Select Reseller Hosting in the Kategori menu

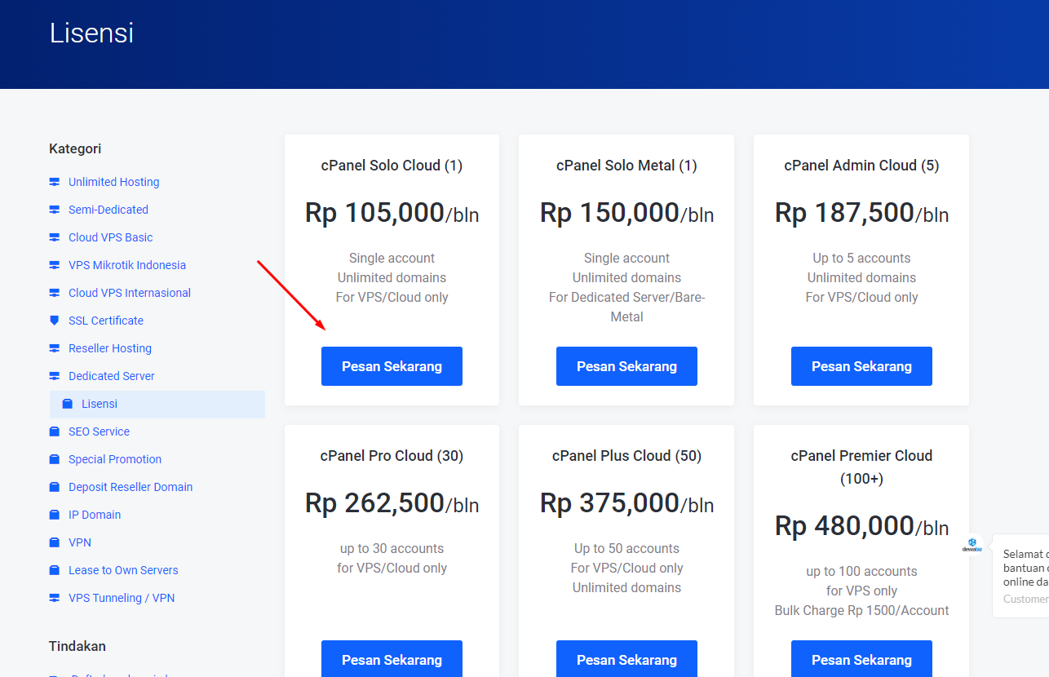pos(110,348)
